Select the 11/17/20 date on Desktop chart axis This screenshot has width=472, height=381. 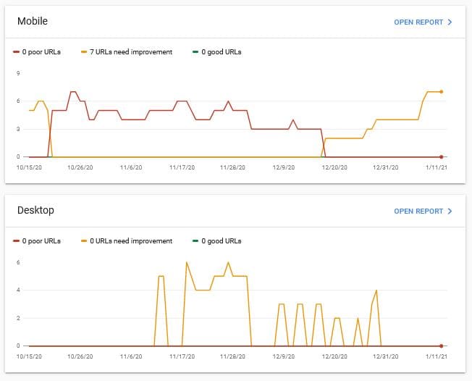pos(182,356)
